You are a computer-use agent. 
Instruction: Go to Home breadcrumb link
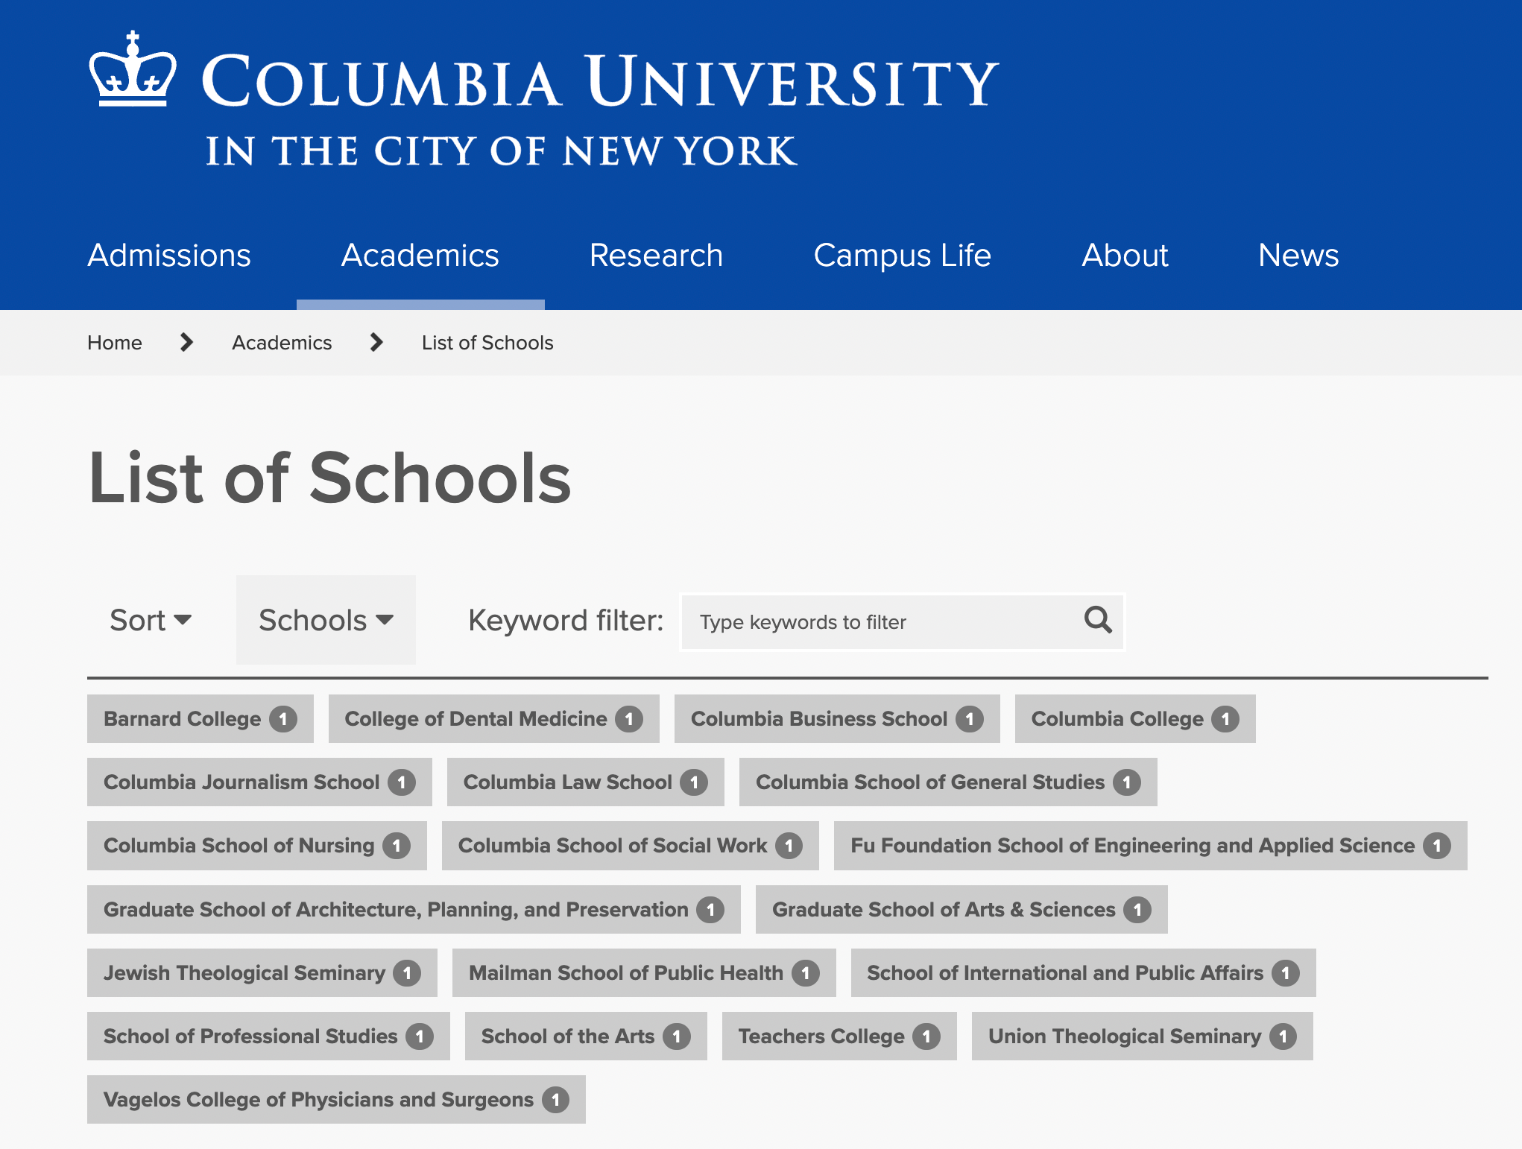pyautogui.click(x=115, y=343)
